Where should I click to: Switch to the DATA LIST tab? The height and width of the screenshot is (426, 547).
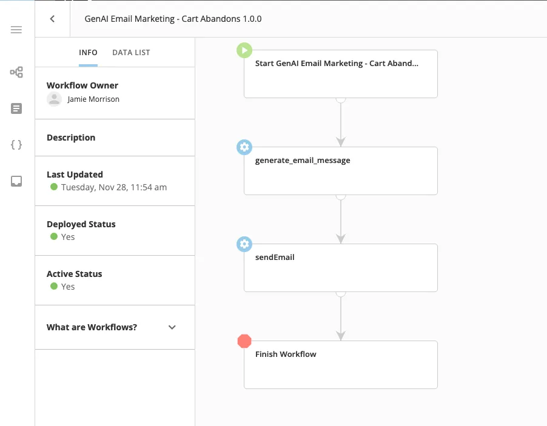(131, 53)
